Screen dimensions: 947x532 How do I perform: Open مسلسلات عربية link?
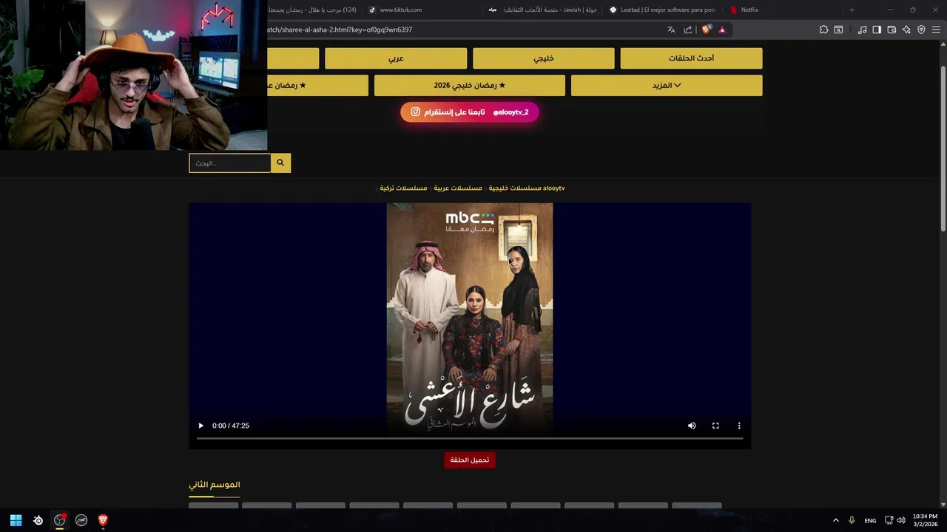click(x=458, y=188)
